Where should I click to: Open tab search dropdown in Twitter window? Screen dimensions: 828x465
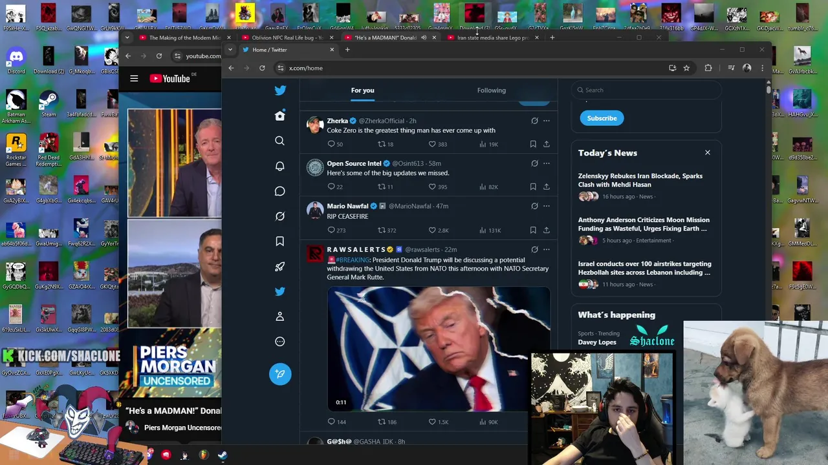point(230,50)
